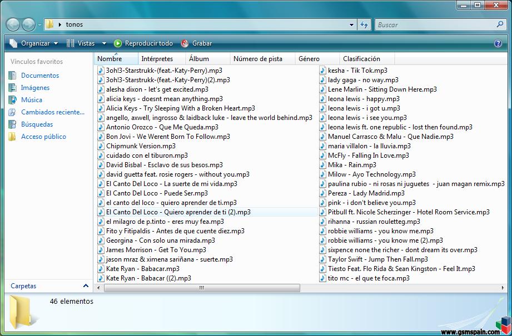This screenshot has height=336, width=512.
Task: Sort by the Intérpretes column header
Action: (x=162, y=59)
